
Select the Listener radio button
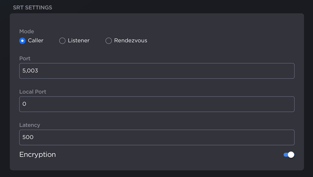click(62, 41)
